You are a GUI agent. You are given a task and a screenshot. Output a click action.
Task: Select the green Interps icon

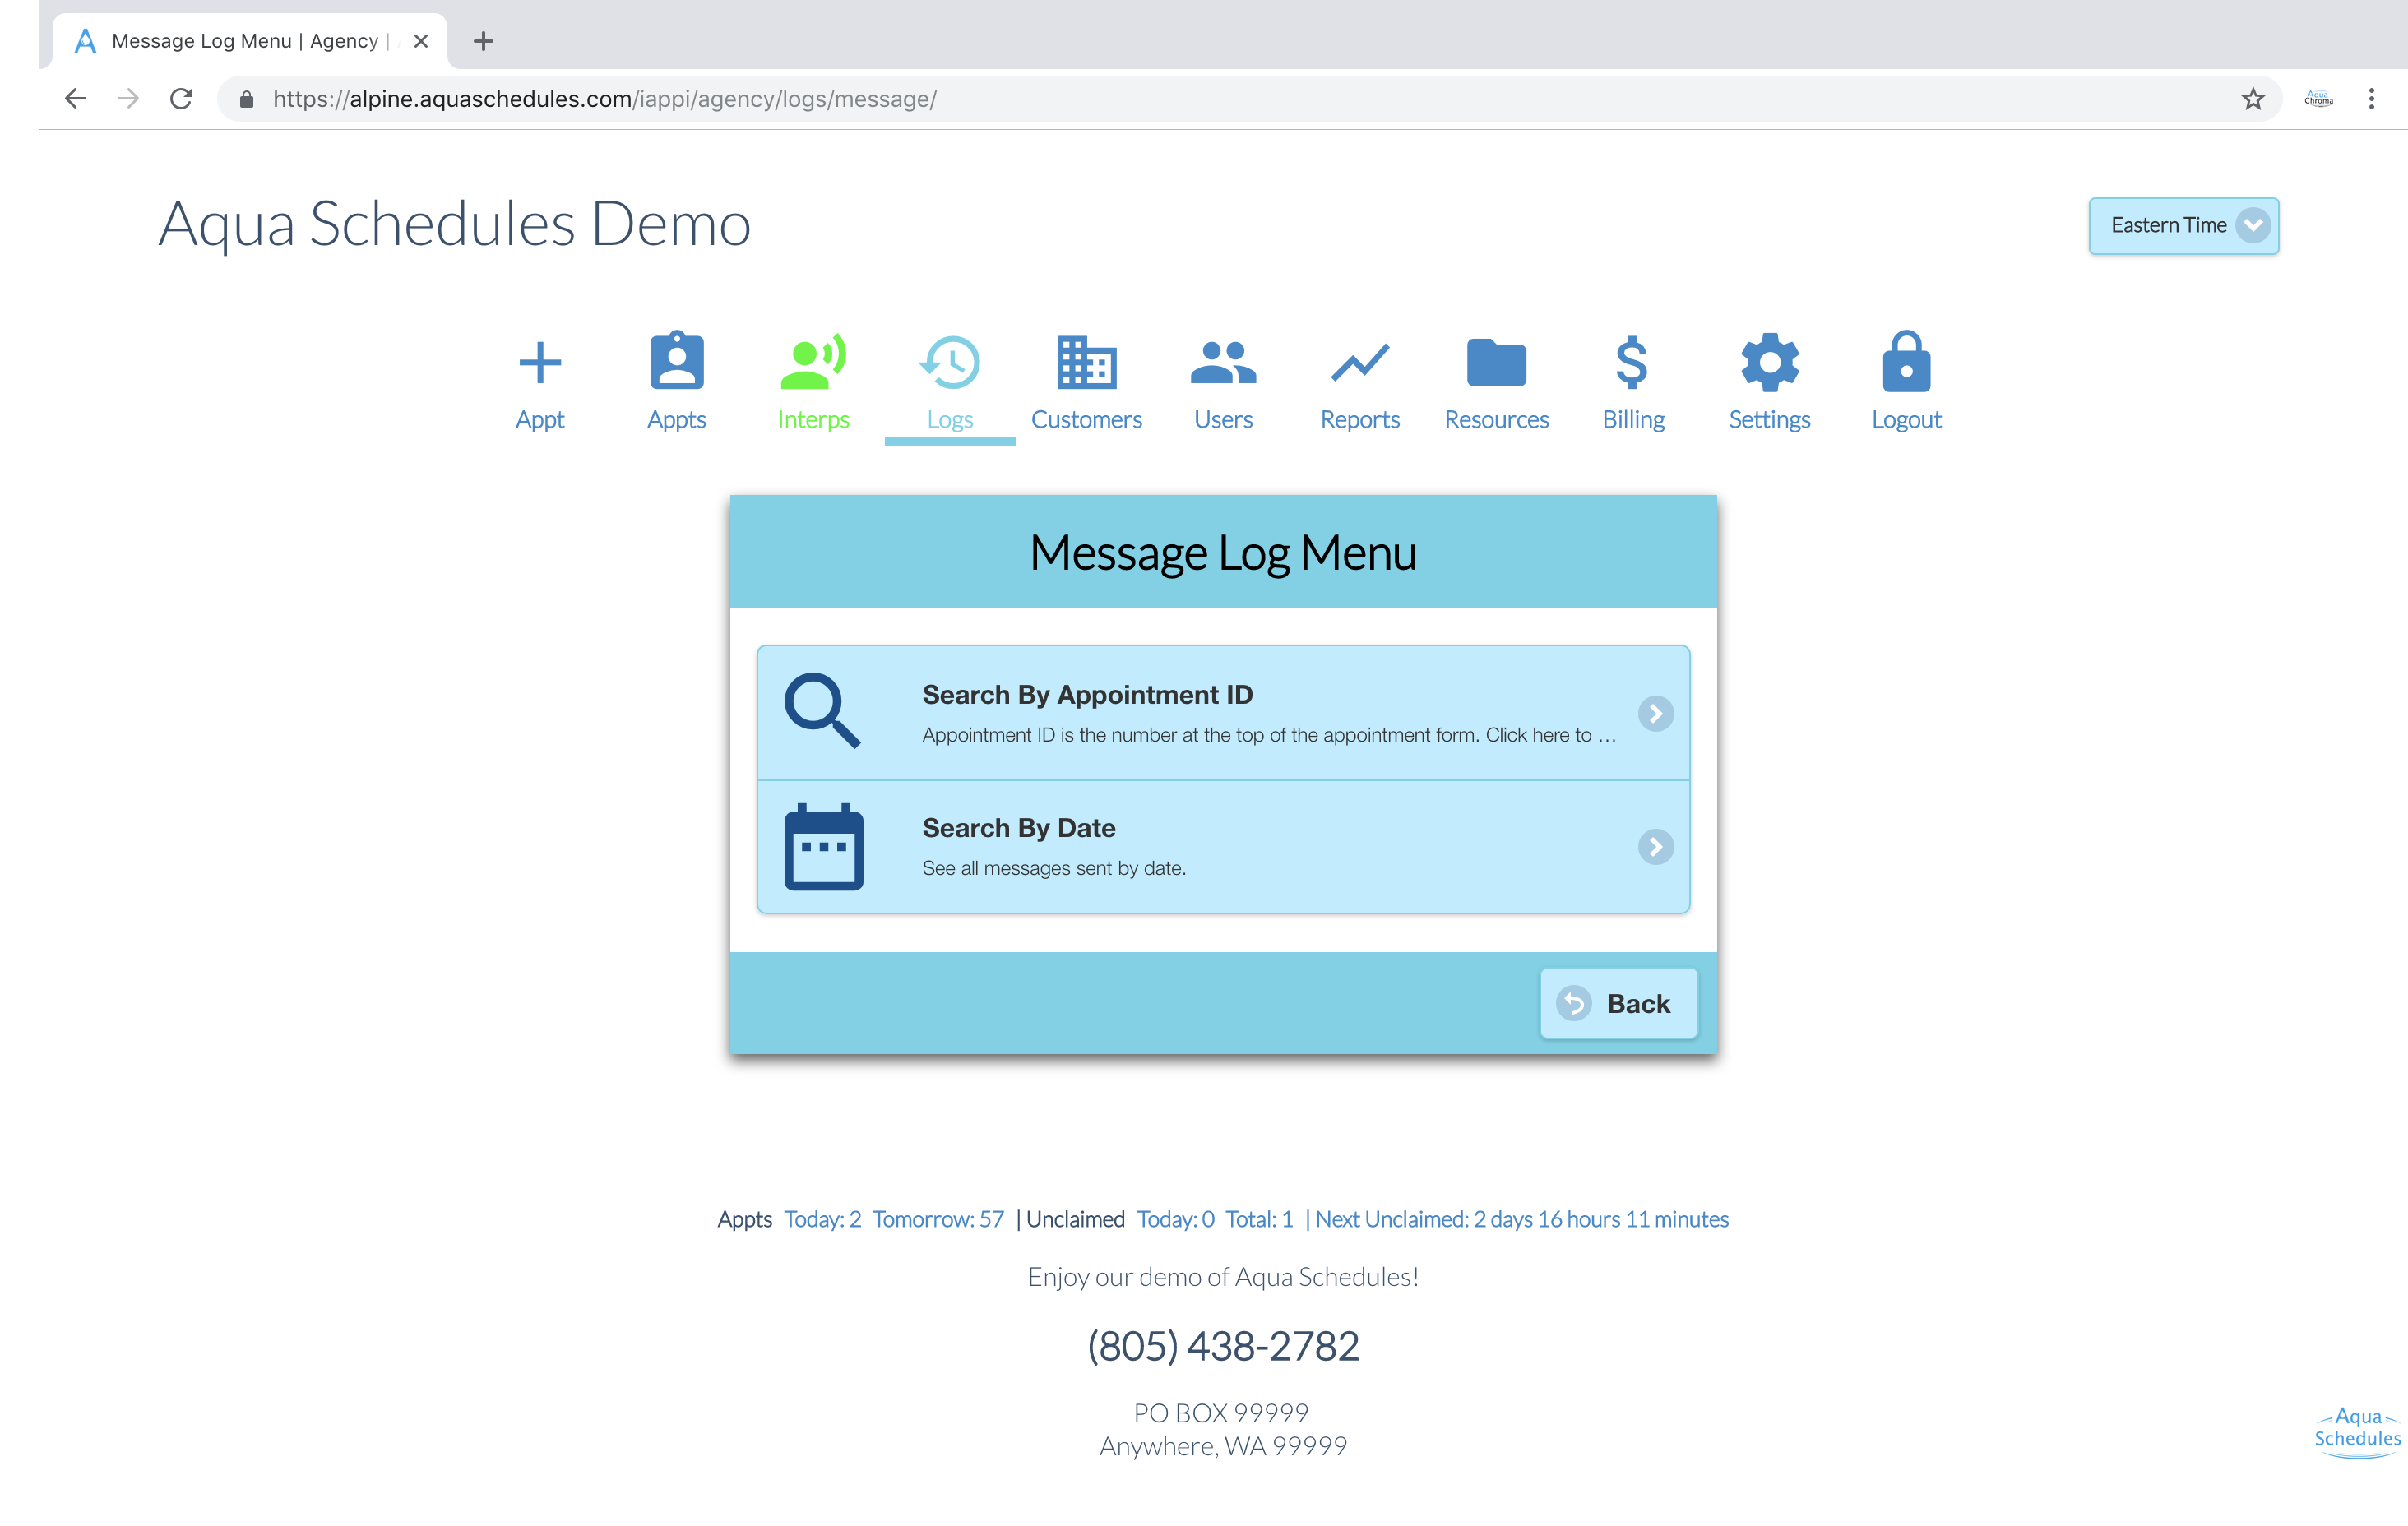click(813, 363)
